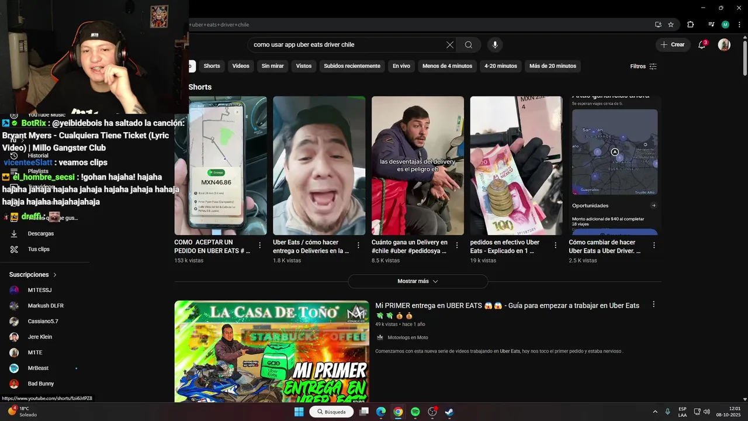
Task: Open Descargas in the sidebar
Action: (x=41, y=233)
